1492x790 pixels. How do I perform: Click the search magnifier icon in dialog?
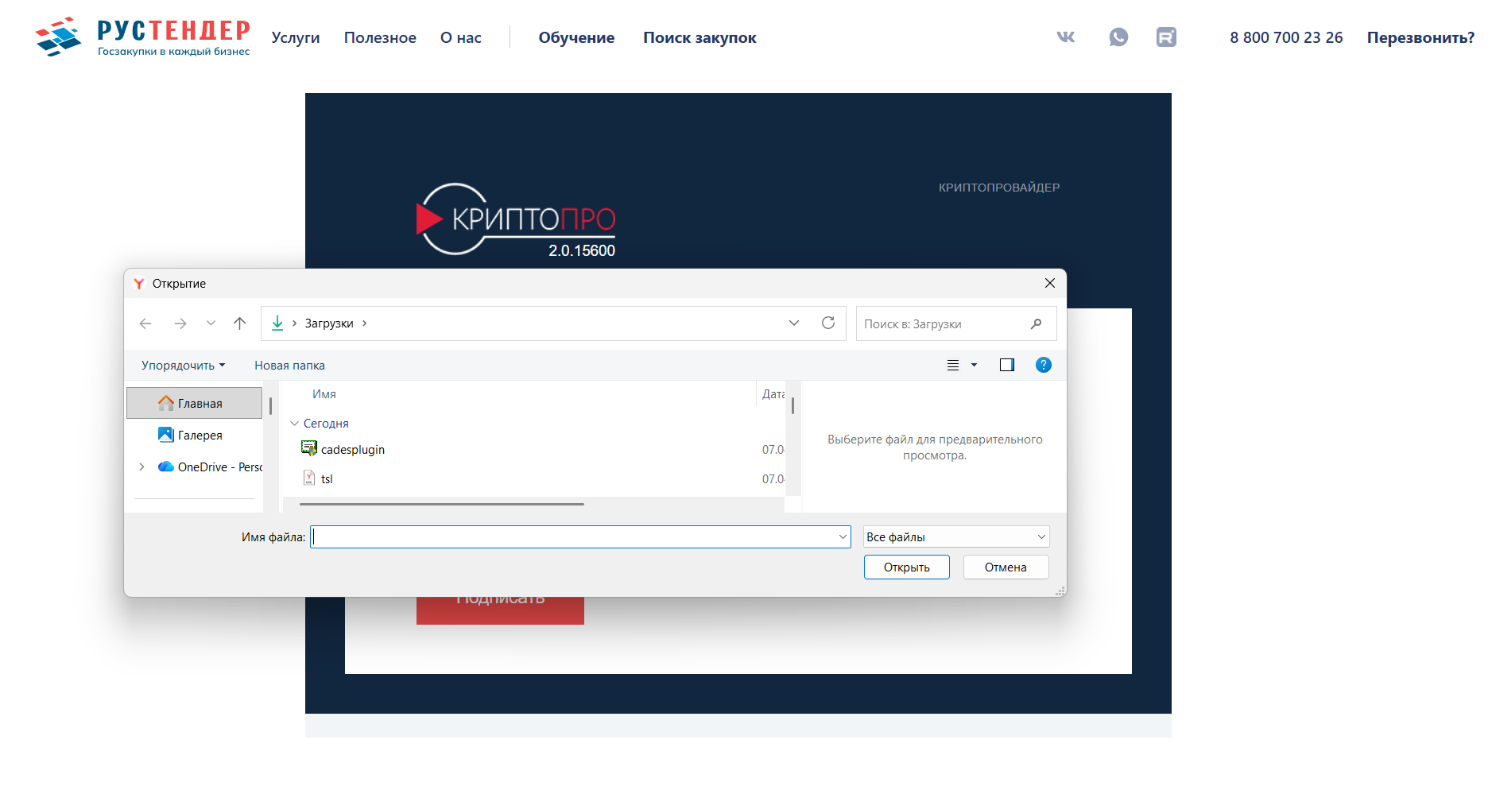pos(1036,324)
